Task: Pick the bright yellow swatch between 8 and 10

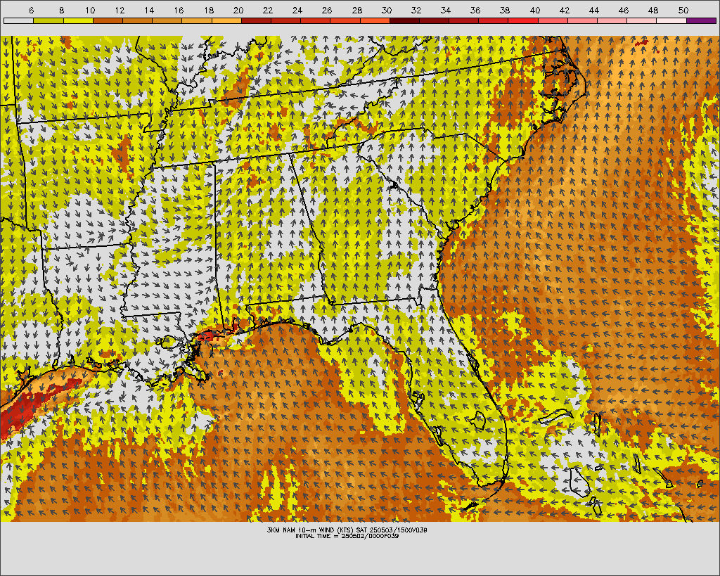Action: pos(78,20)
